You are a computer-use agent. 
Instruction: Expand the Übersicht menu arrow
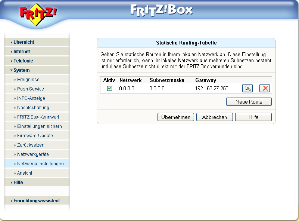pos(12,42)
